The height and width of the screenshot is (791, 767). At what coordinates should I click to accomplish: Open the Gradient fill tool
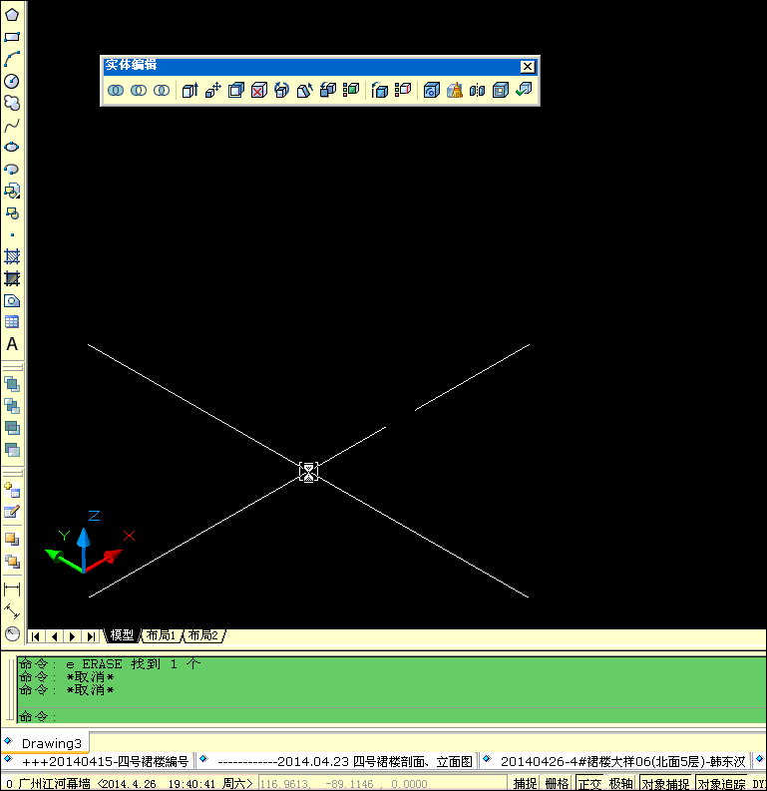[x=12, y=278]
